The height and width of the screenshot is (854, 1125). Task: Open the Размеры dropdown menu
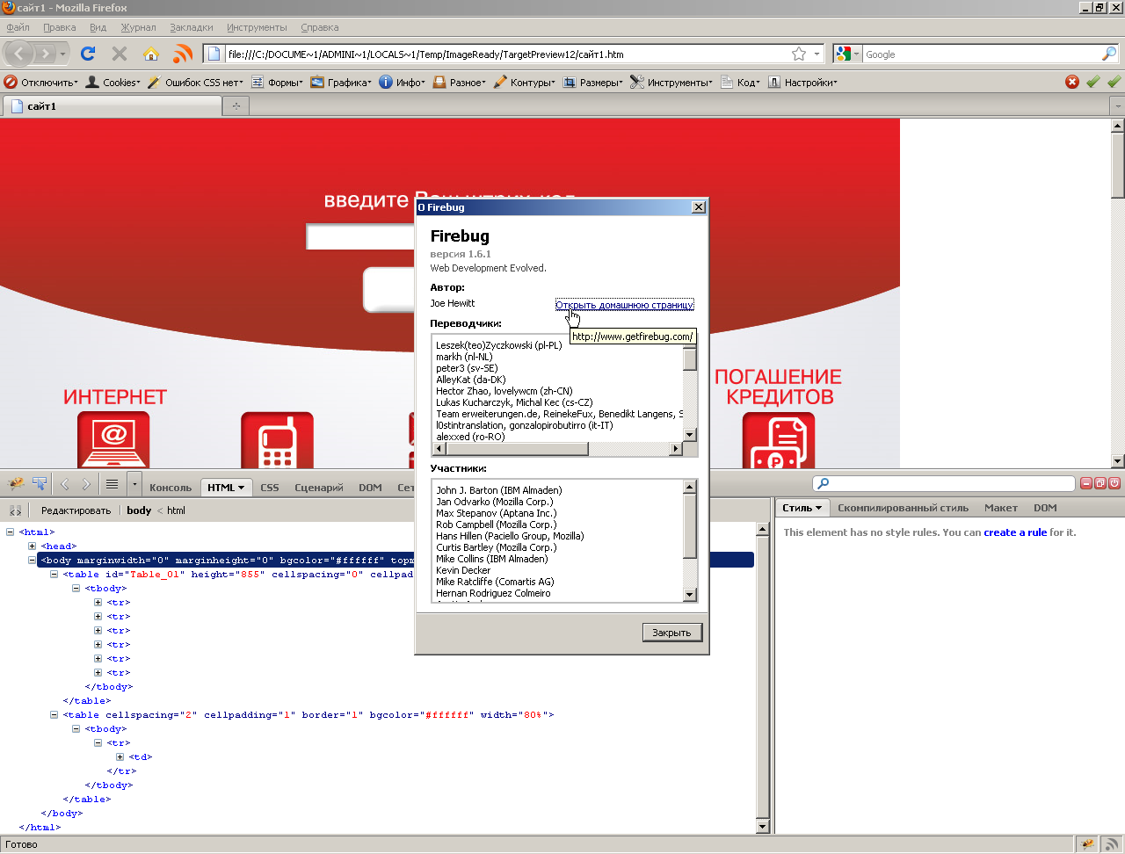593,83
